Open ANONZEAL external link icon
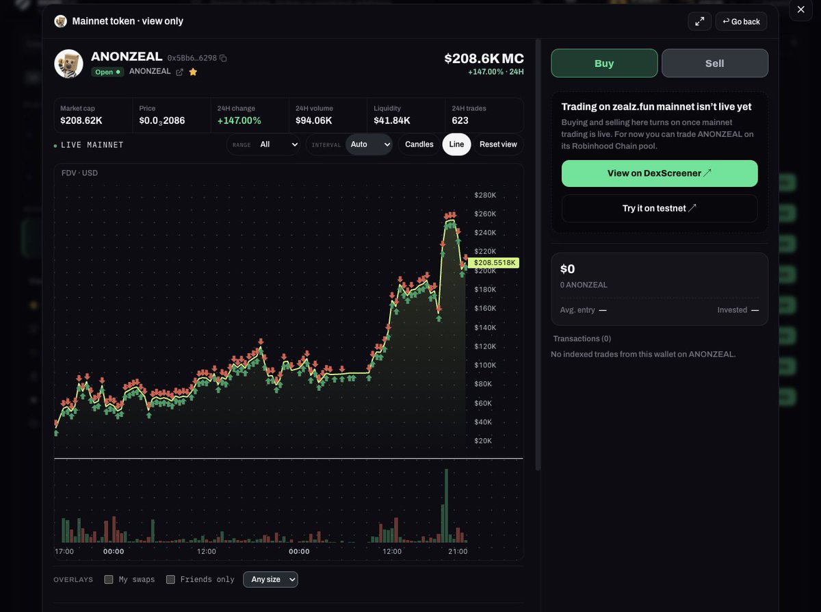Image resolution: width=821 pixels, height=612 pixels. tap(179, 72)
